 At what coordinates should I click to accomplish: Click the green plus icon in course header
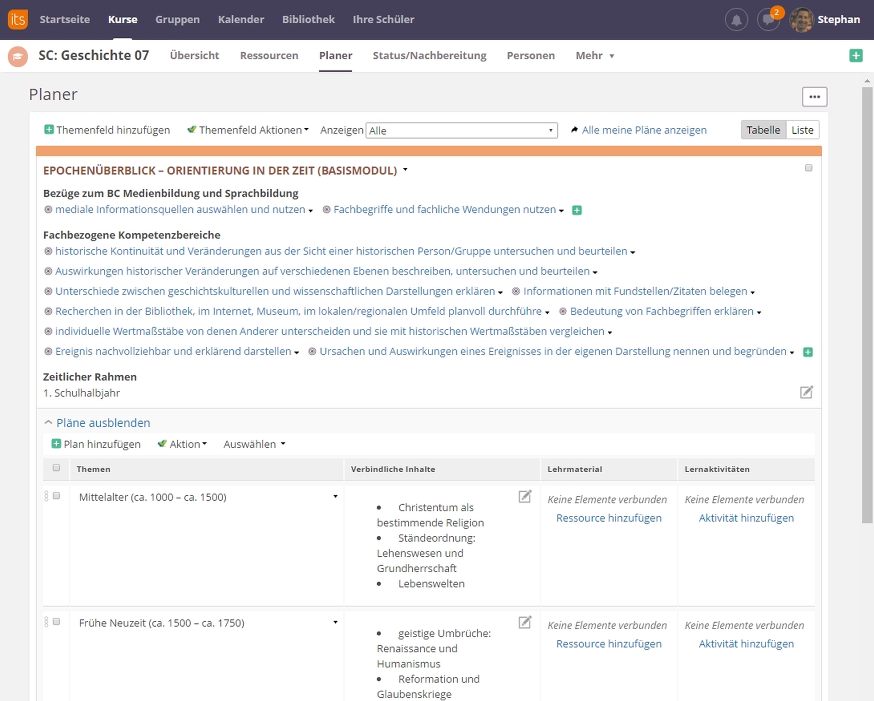tap(856, 55)
